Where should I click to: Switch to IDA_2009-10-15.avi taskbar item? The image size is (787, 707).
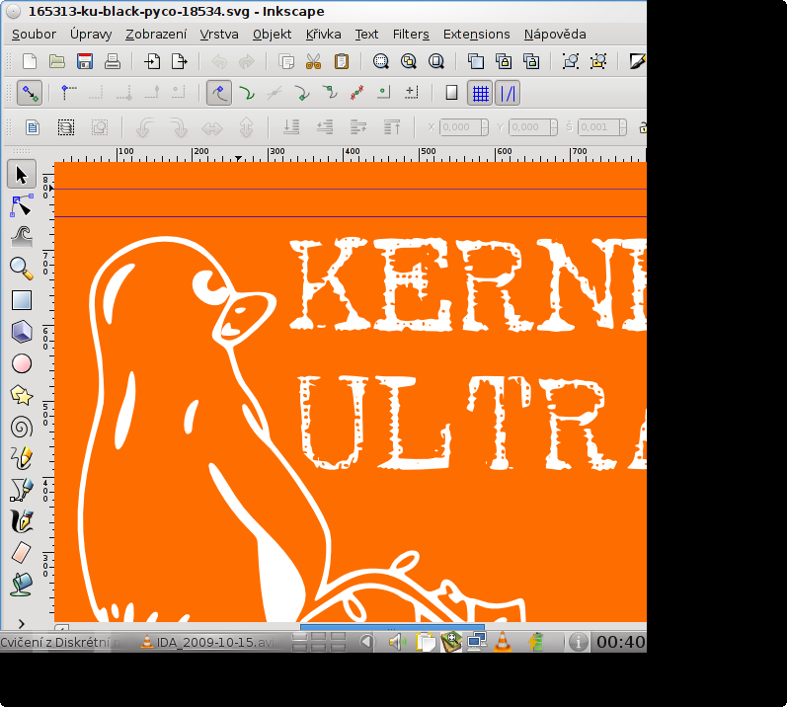[207, 642]
